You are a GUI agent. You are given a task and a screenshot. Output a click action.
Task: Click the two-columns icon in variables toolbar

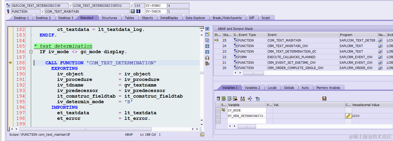click(x=242, y=98)
